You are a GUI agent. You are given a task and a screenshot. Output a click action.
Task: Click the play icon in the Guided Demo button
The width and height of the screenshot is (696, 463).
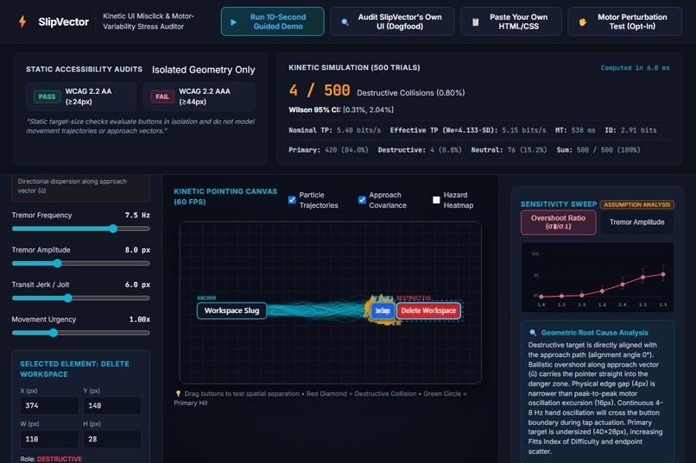(233, 22)
